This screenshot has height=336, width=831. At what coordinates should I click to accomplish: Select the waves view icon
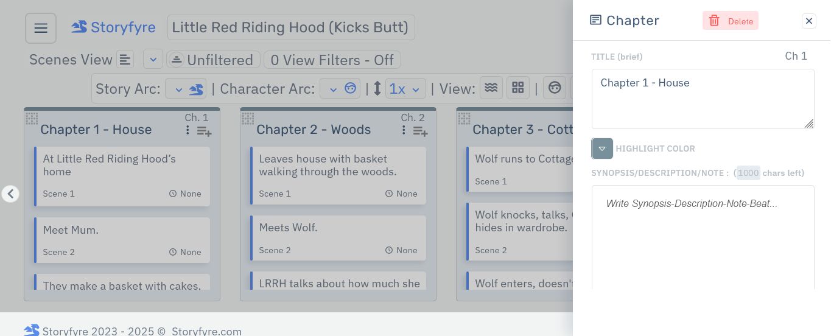coord(491,88)
